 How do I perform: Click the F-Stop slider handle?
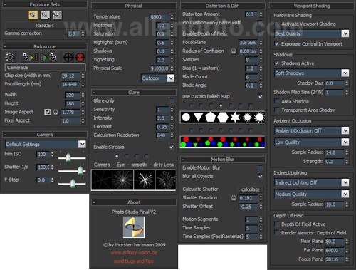[x=73, y=183]
